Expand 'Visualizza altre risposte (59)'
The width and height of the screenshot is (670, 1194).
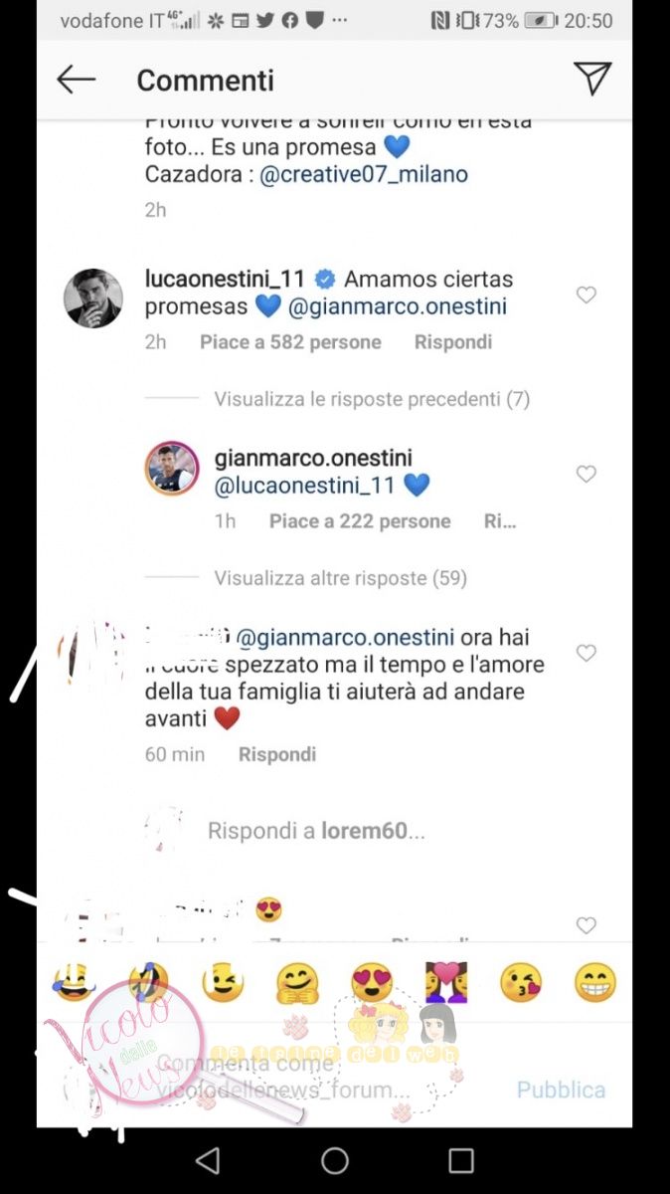point(340,578)
